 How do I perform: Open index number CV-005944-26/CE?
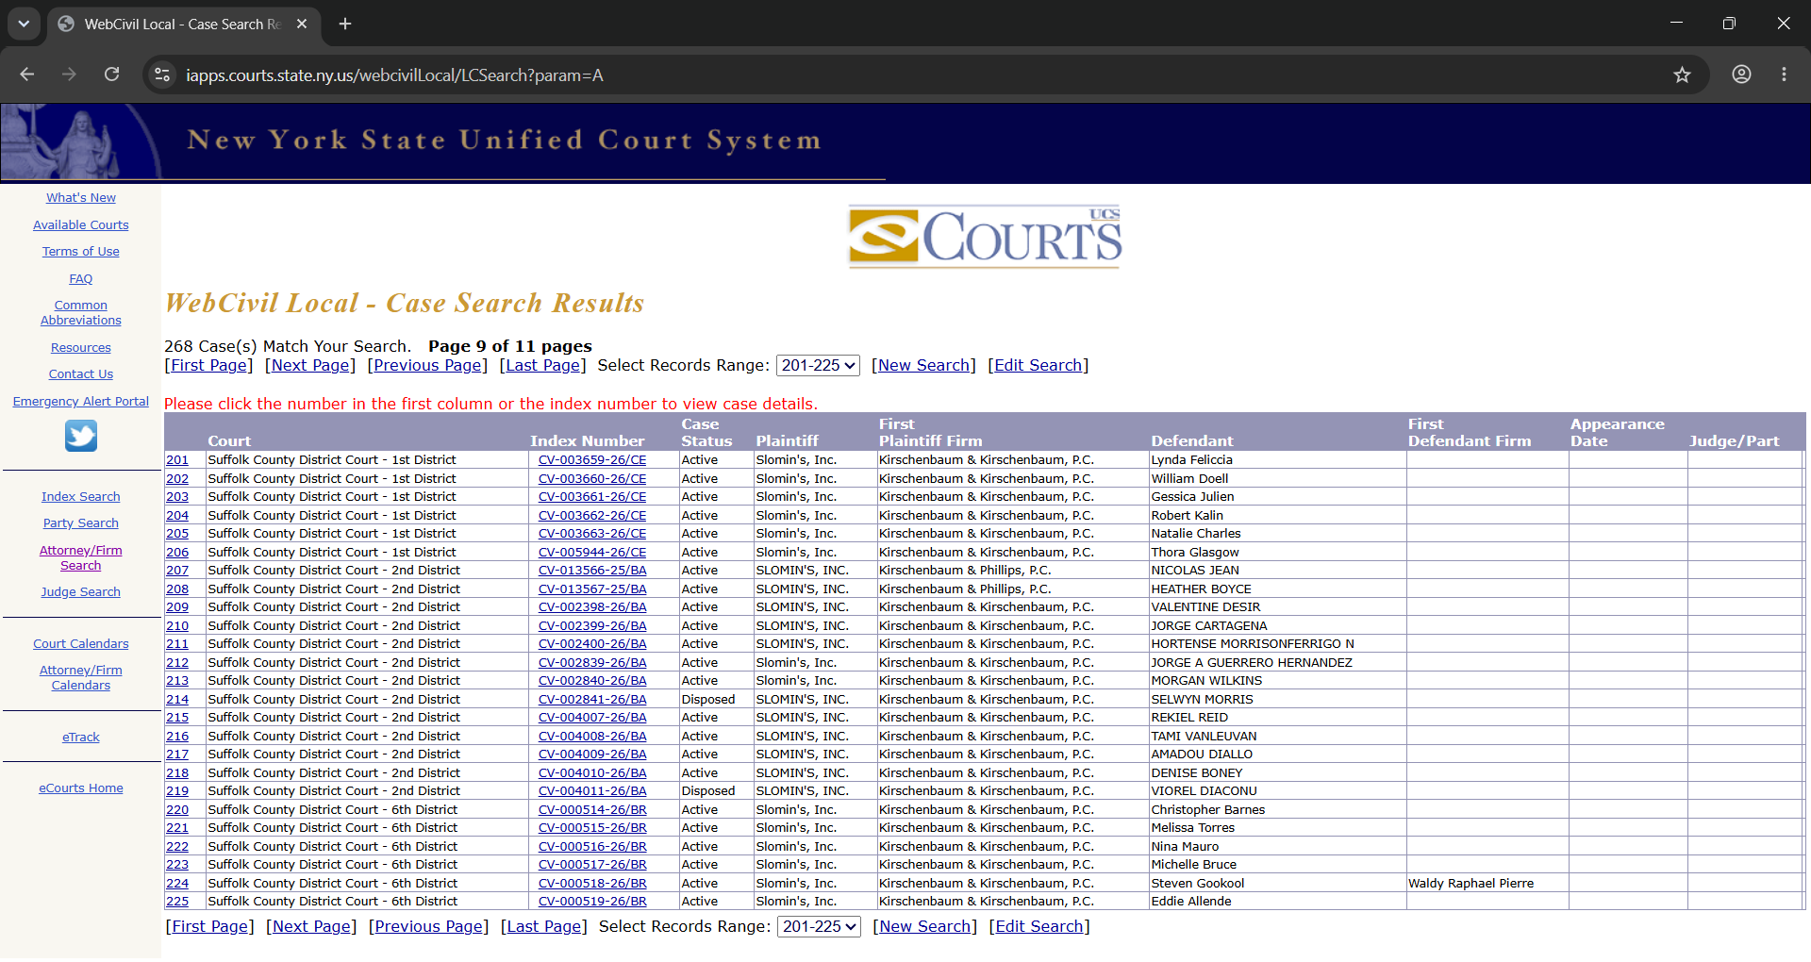[592, 553]
